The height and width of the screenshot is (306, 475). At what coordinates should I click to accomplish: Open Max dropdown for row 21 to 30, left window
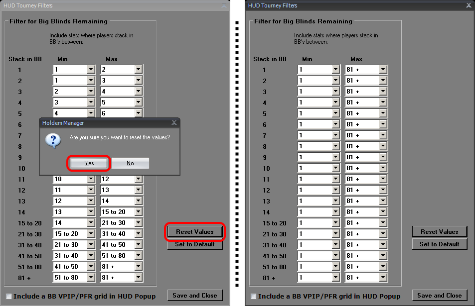point(139,234)
